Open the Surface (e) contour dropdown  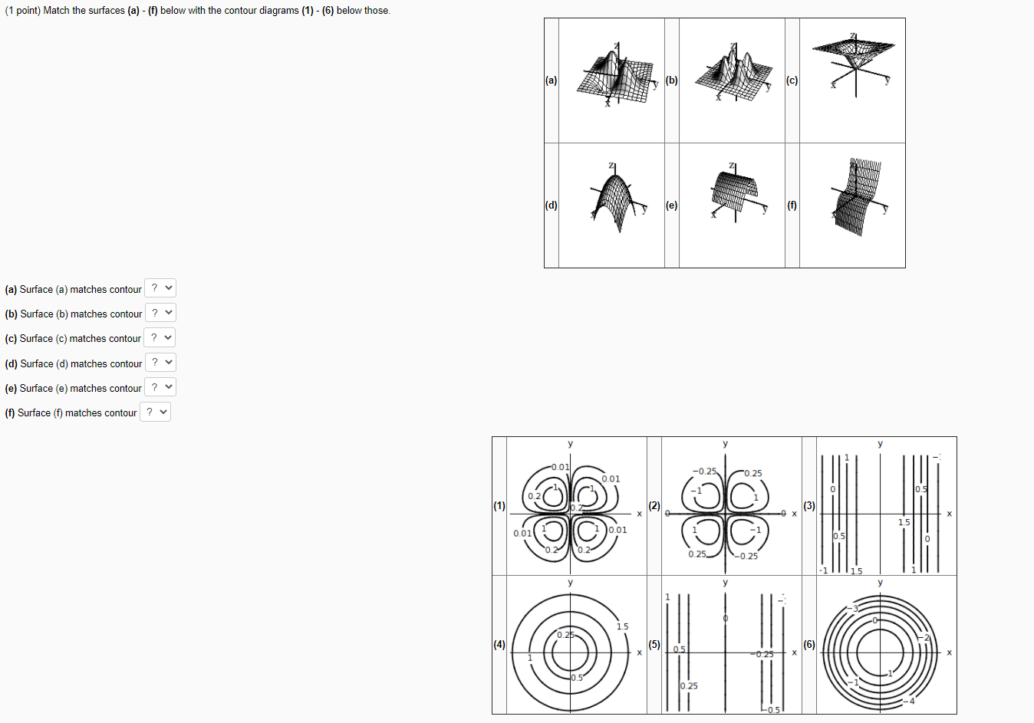[160, 386]
